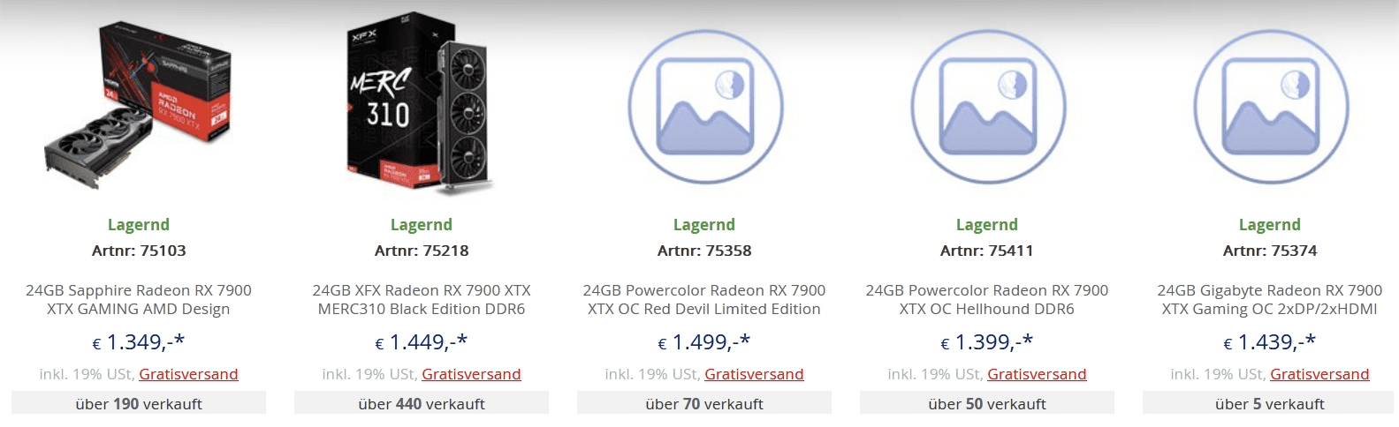Click Gratisversand link under Gigabyte card
Viewport: 1399px width, 427px height.
(x=1319, y=374)
